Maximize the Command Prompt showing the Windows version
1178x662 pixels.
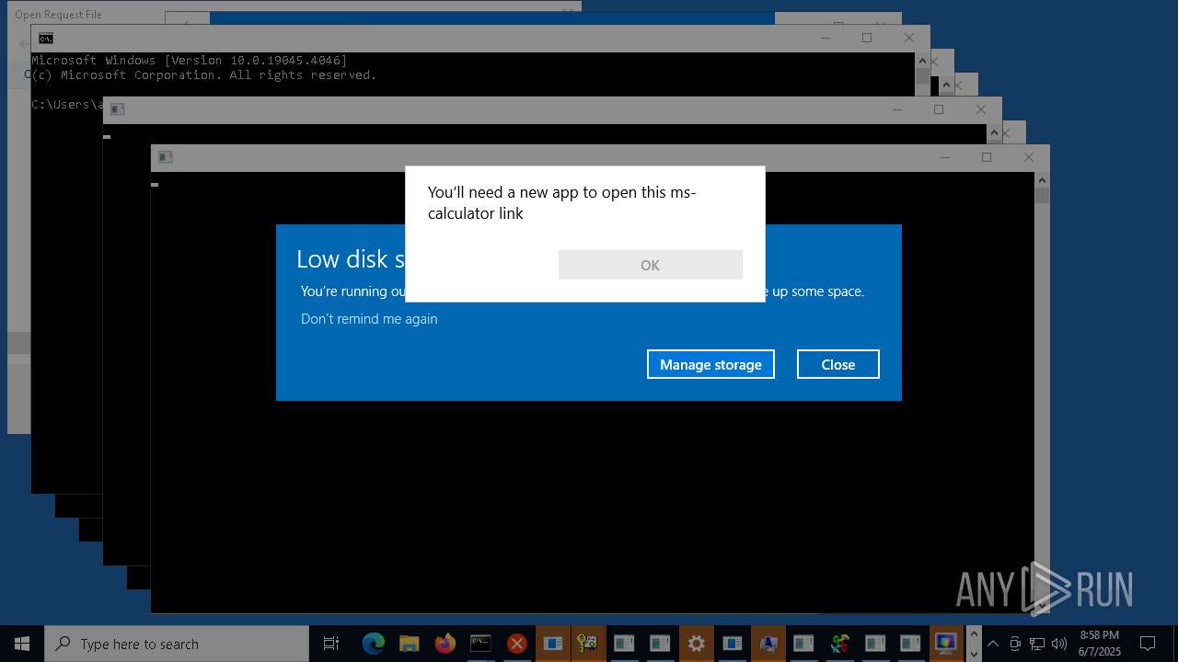[x=867, y=38]
